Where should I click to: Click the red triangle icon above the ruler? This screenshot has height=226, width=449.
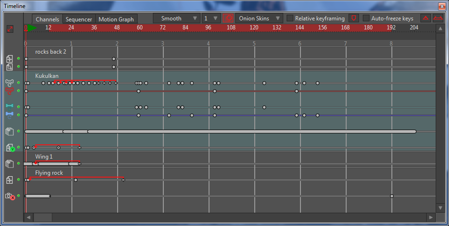(x=426, y=19)
